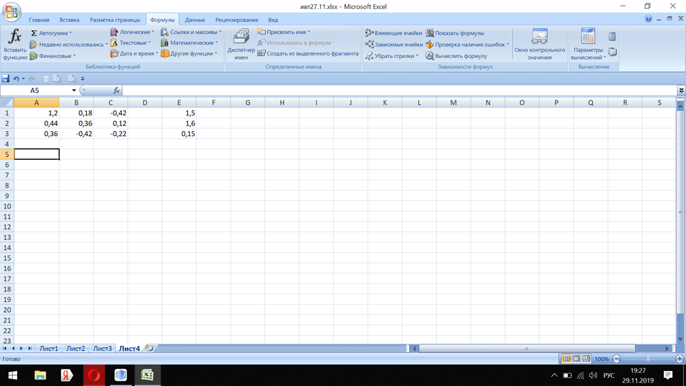Save the workbook from quick access toolbar

5,79
